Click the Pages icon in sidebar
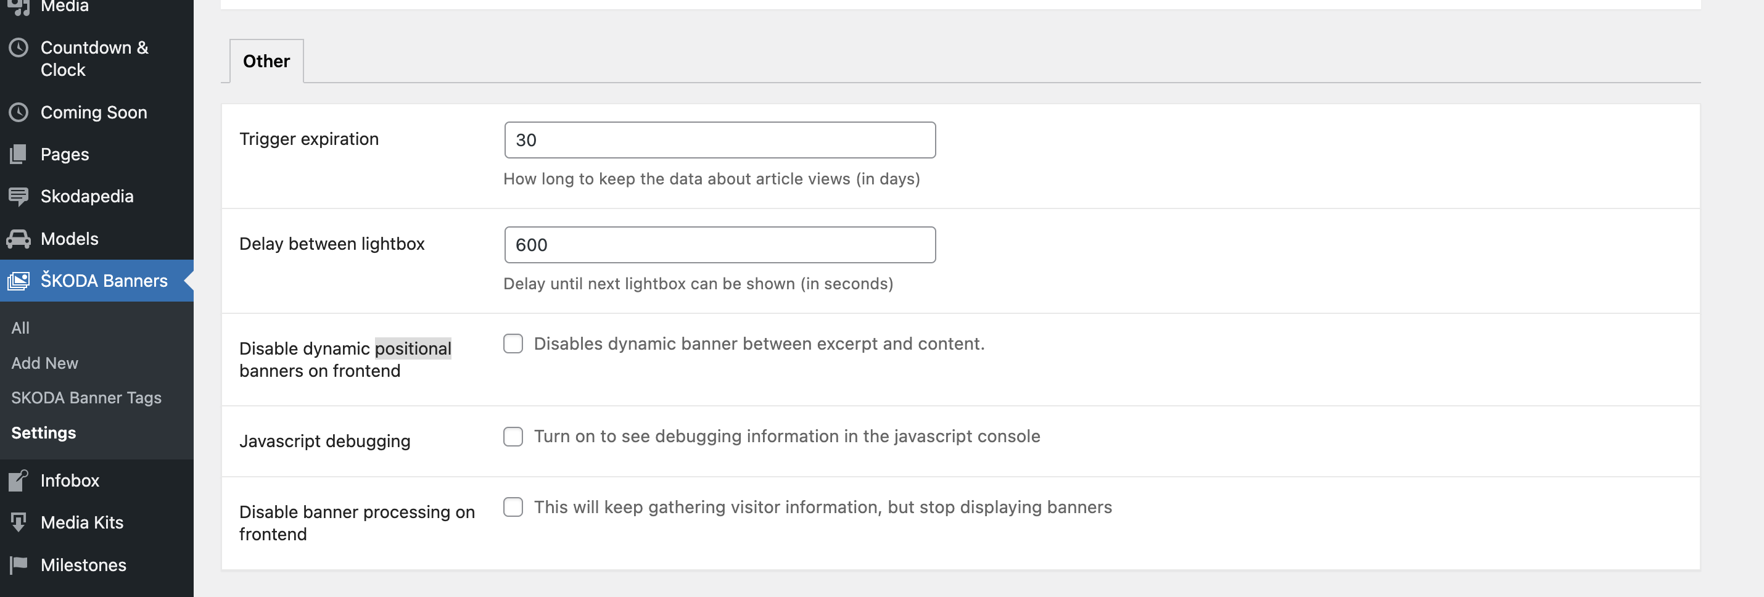 pyautogui.click(x=19, y=154)
